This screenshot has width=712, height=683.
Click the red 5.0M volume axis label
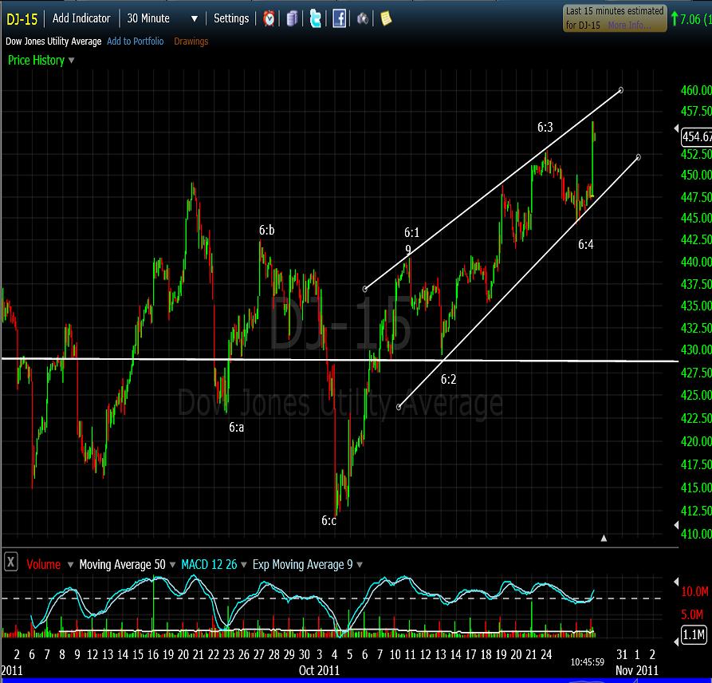coord(692,615)
